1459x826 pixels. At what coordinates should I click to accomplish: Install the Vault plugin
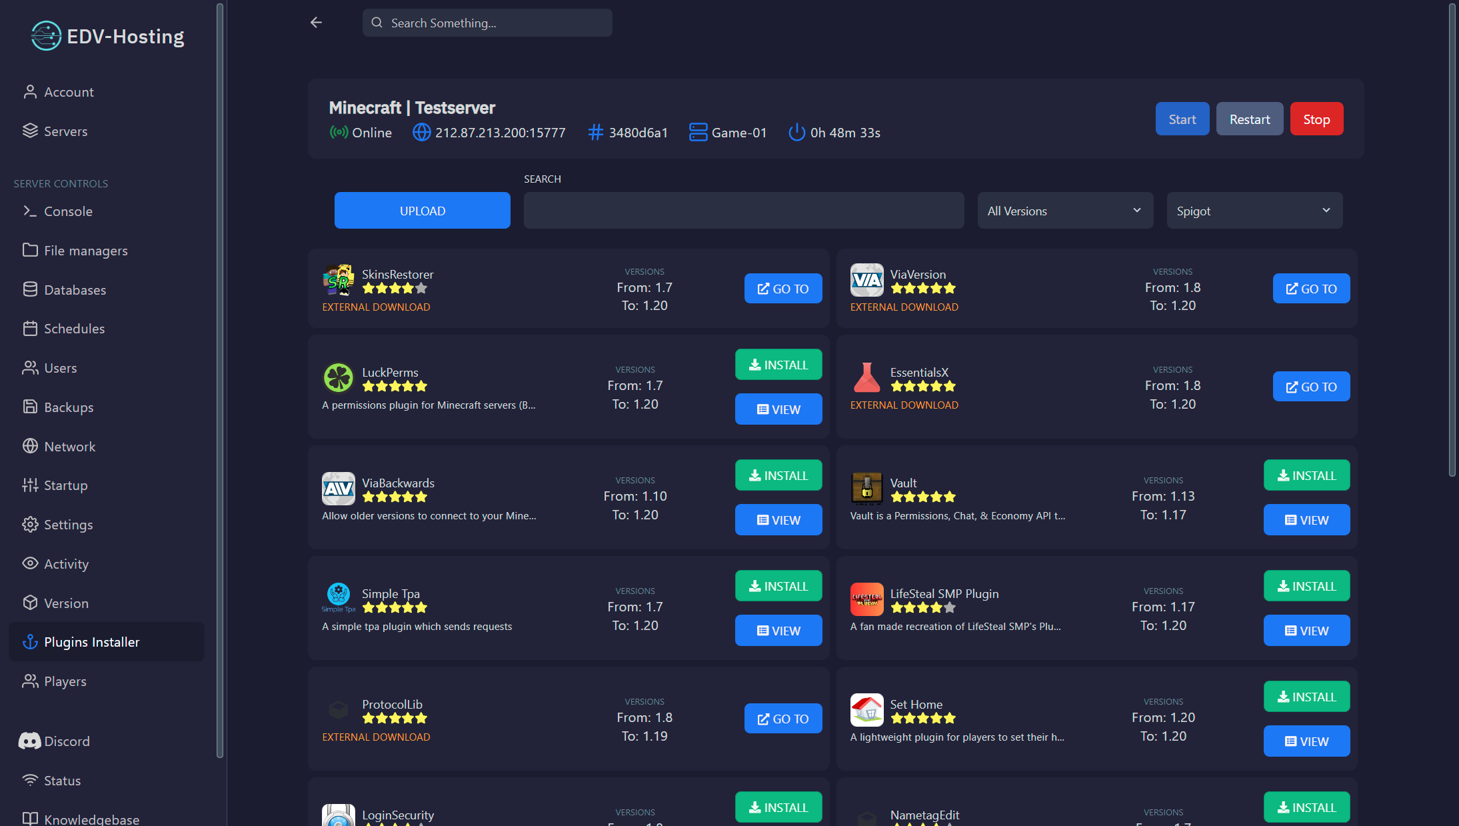point(1306,475)
